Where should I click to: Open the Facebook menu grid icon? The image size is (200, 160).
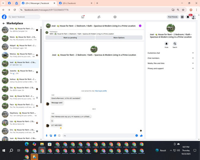click(182, 17)
